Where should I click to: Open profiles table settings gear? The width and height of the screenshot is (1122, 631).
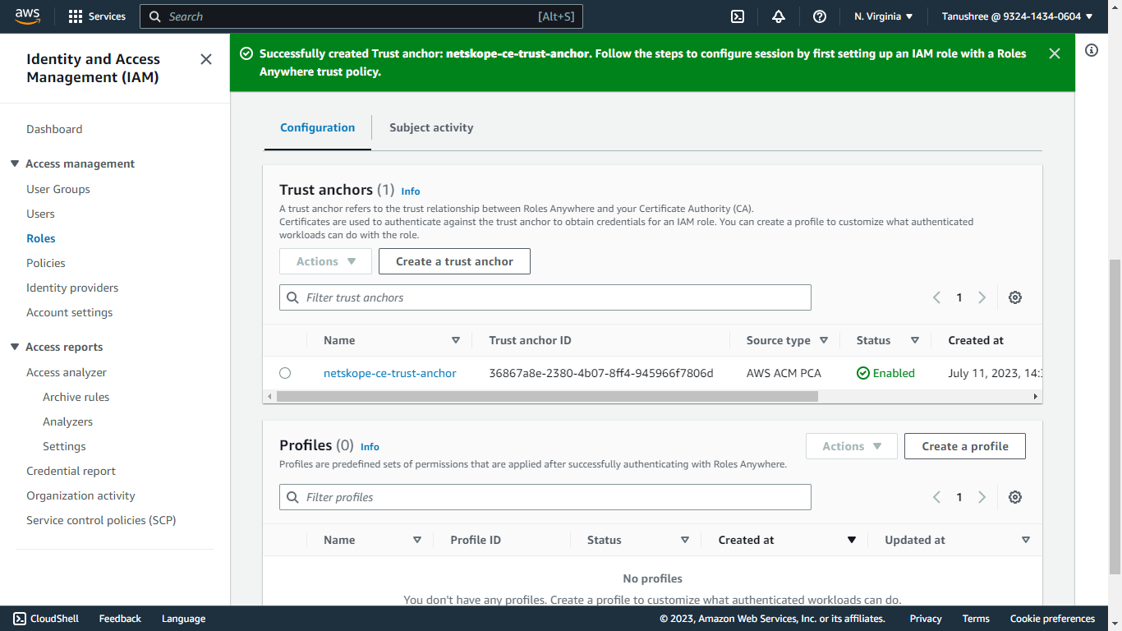click(x=1015, y=497)
